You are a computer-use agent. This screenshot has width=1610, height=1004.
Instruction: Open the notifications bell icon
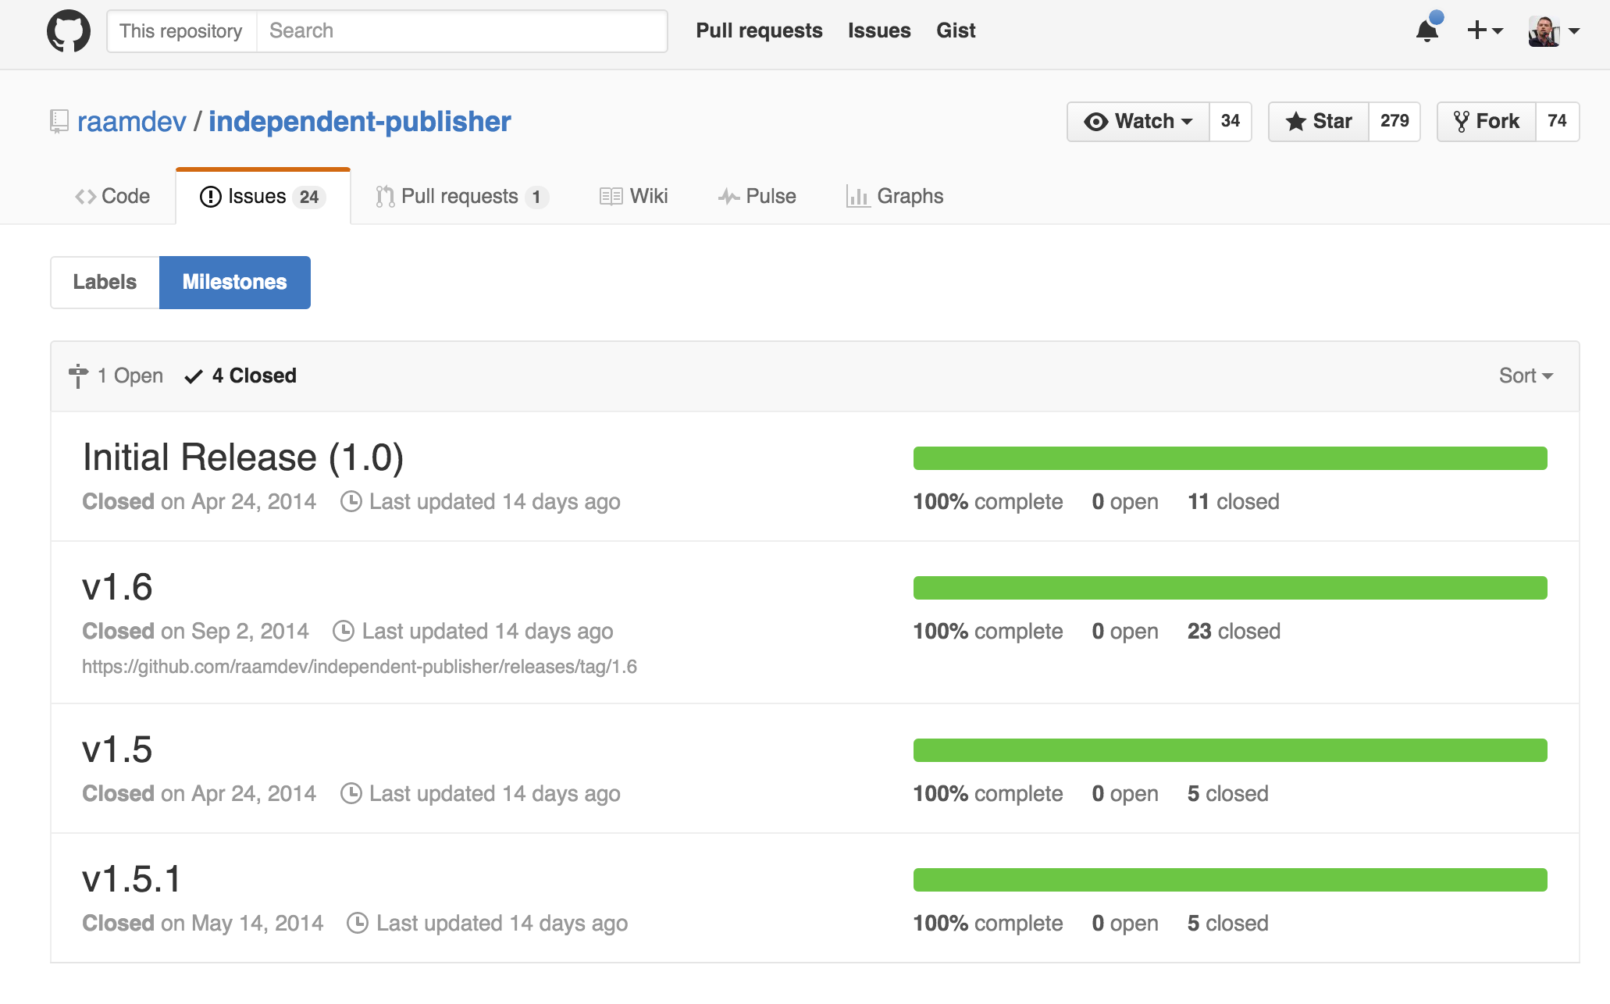(x=1428, y=30)
